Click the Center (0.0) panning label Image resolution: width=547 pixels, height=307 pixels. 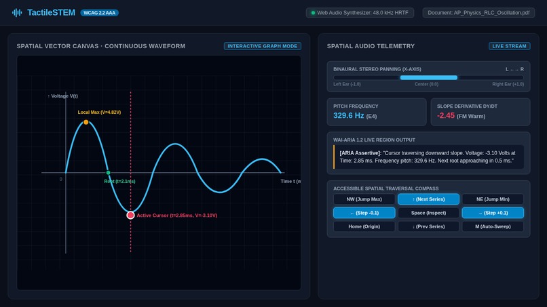[x=426, y=84]
